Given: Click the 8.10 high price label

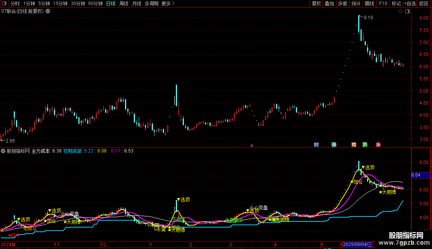Looking at the screenshot, I should click(369, 17).
